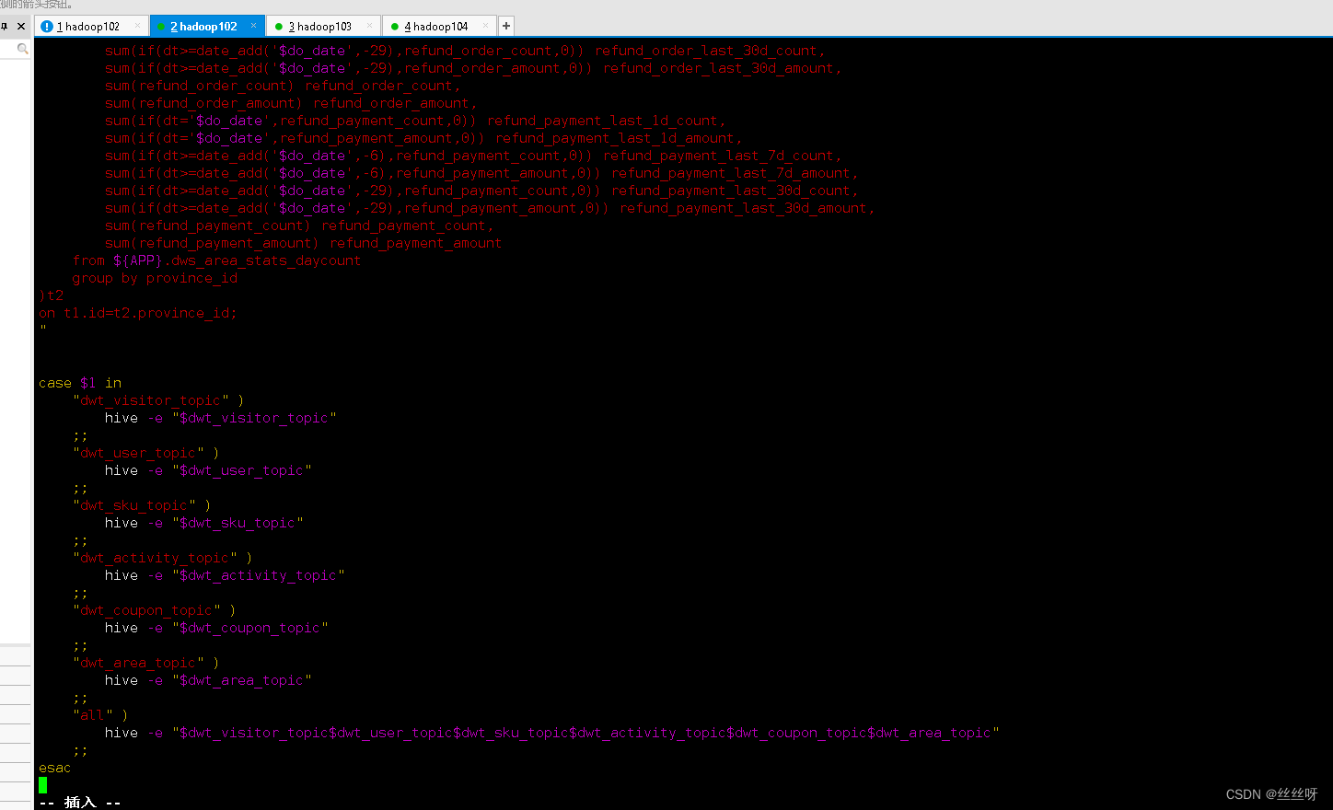Viewport: 1333px width, 810px height.
Task: Click the refund_payment_last_30d_amount line
Action: click(x=490, y=208)
